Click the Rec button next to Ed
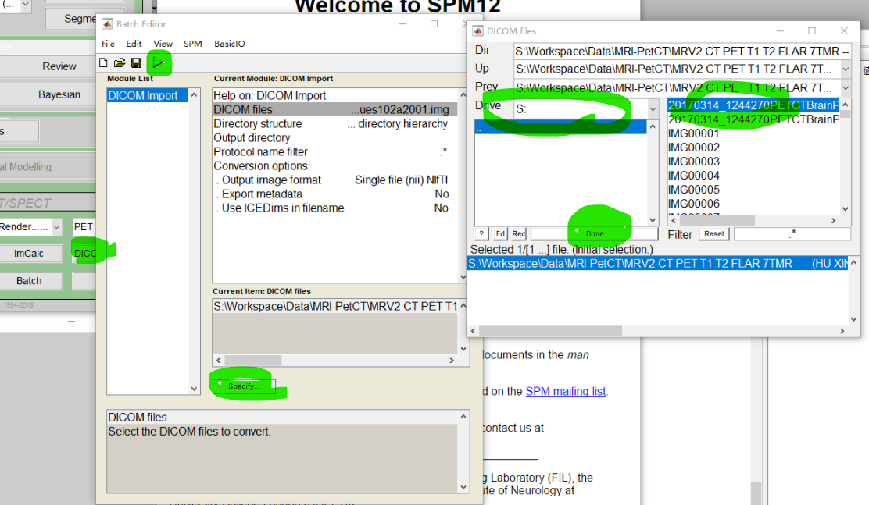Viewport: 869px width, 505px height. (x=518, y=233)
